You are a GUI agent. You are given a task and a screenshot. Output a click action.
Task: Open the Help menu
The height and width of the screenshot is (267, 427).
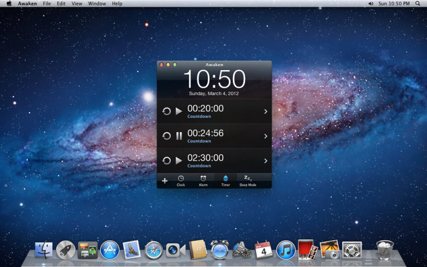pos(117,3)
